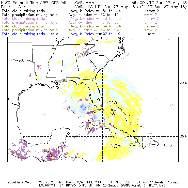Click black 'Total precipitation mixing ratio' legend line
The image size is (188, 188).
(30, 15)
